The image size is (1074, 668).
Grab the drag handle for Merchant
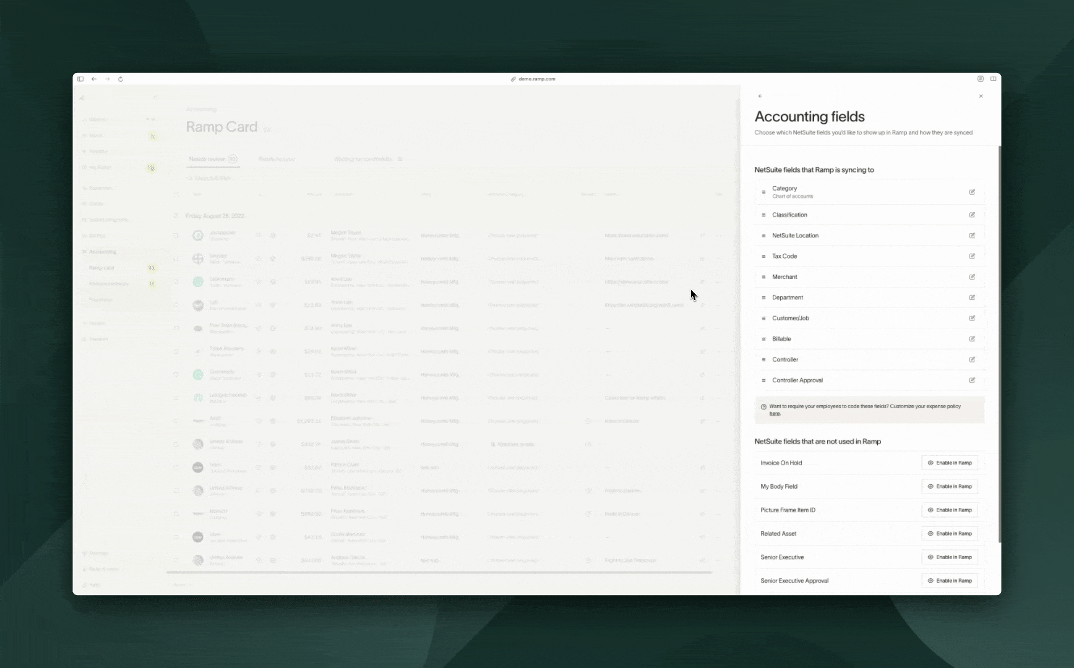[x=763, y=277]
